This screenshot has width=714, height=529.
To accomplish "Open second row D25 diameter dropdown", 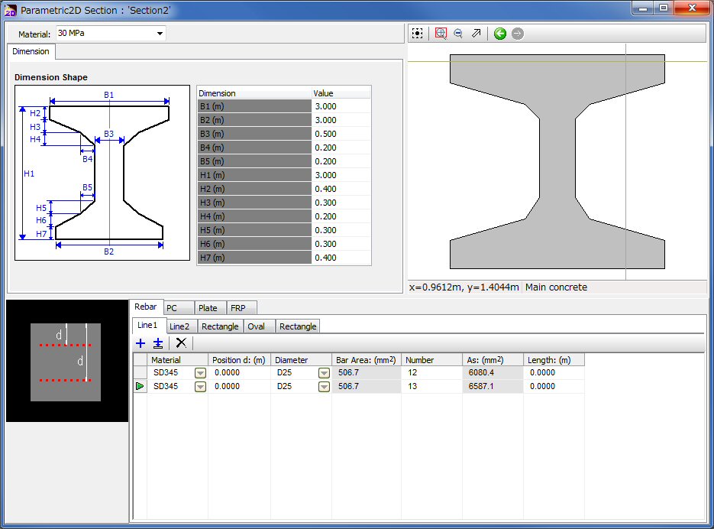I will tap(324, 387).
